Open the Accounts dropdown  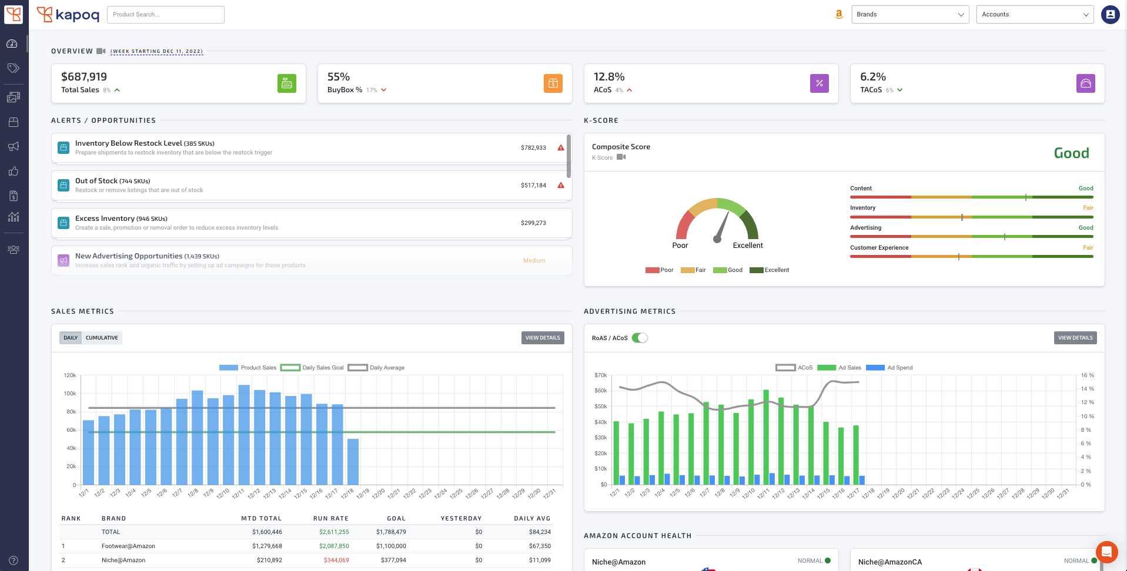pyautogui.click(x=1035, y=15)
